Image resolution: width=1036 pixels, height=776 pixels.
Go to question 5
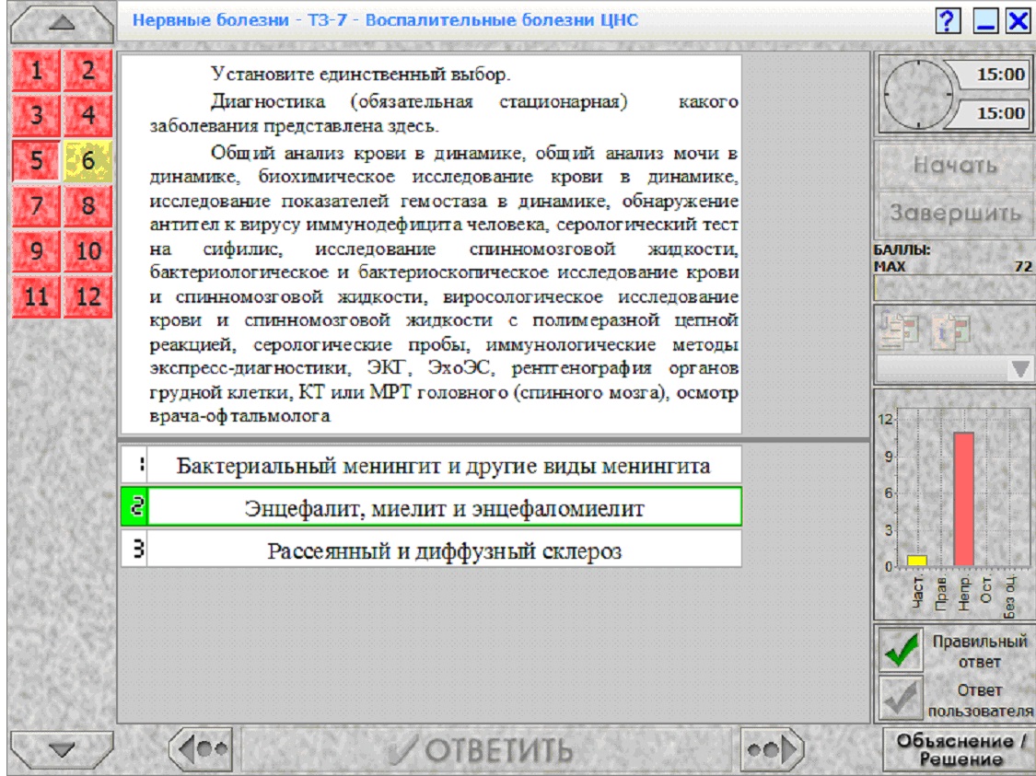36,160
